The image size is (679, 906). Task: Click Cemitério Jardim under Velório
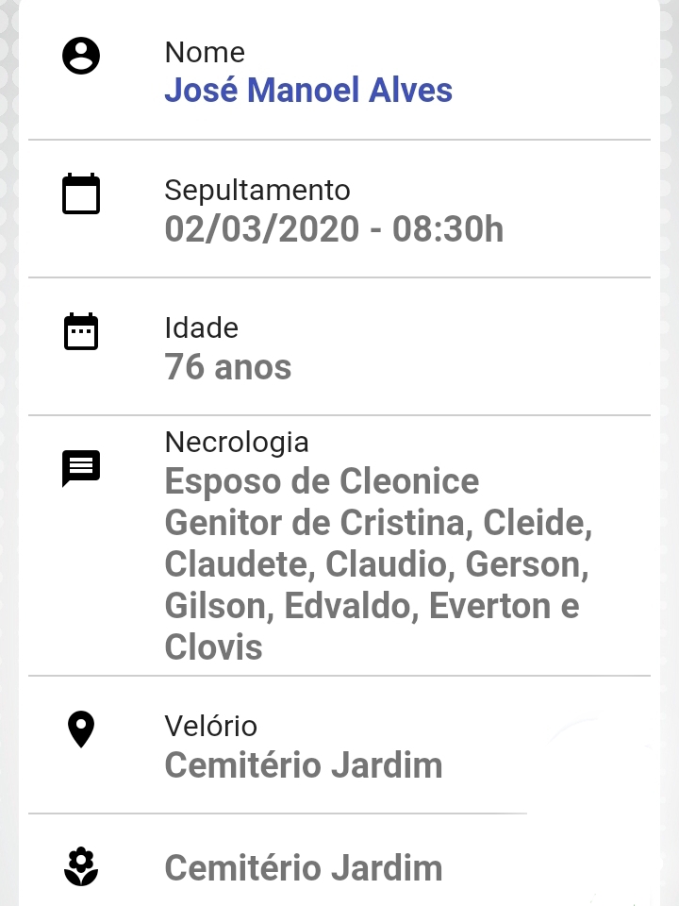(x=303, y=765)
